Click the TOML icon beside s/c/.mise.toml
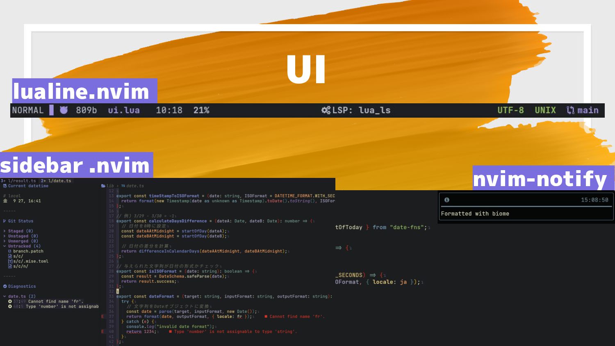This screenshot has height=346, width=615. 10,261
